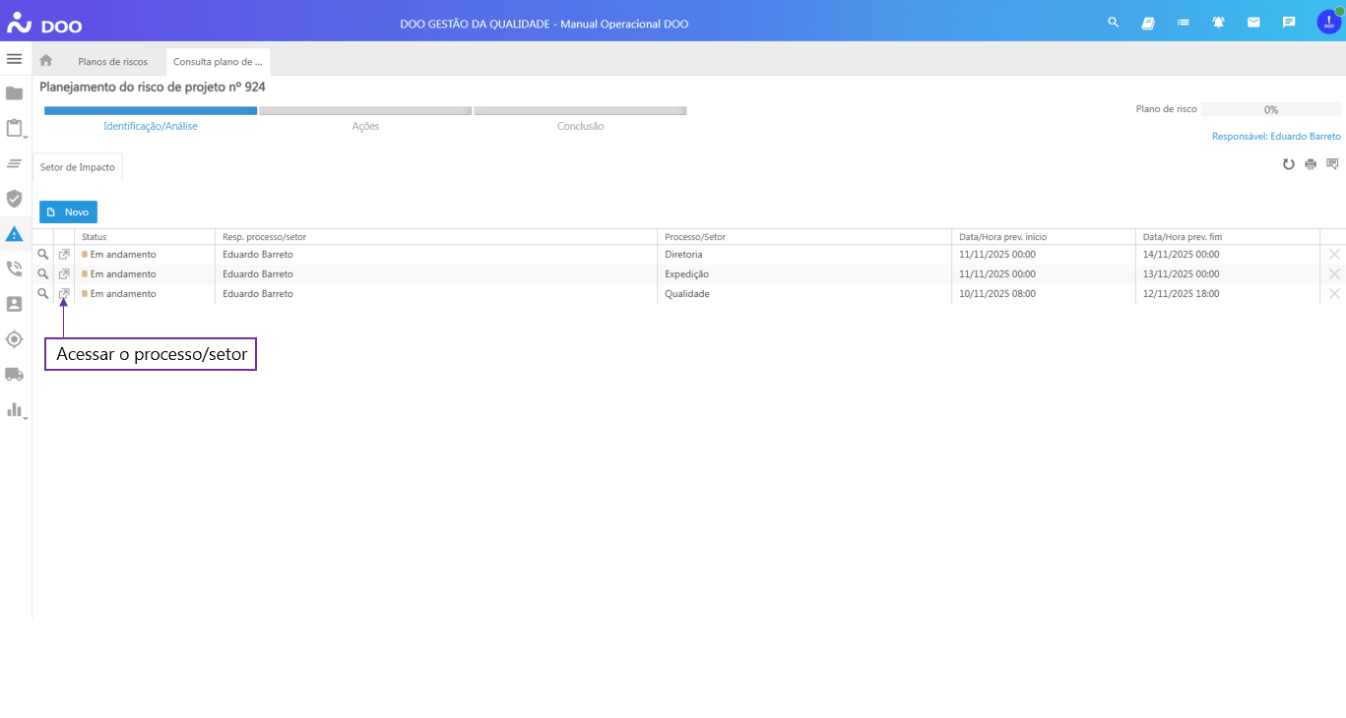1346x718 pixels.
Task: Open the manual book icon in header
Action: 1148,23
